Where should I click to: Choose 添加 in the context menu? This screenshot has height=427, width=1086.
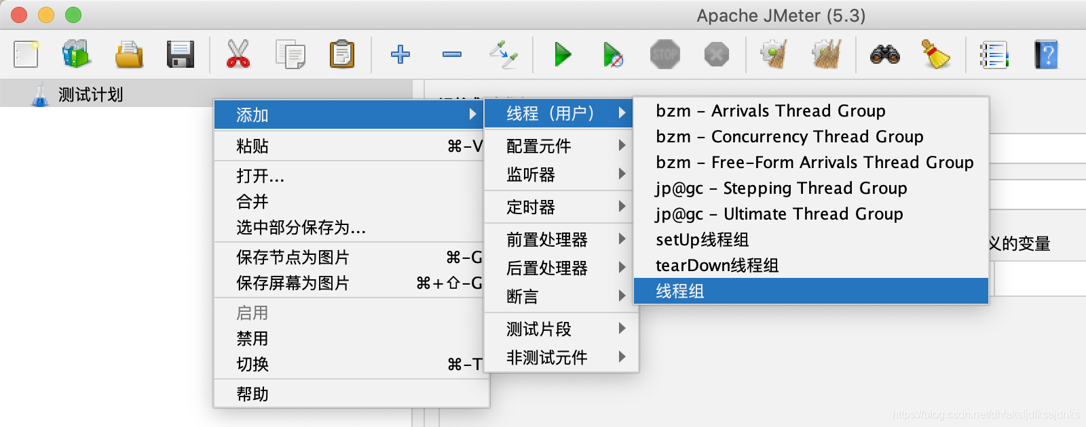[x=349, y=115]
